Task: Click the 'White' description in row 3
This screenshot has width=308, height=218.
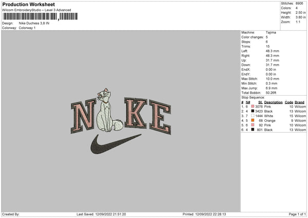Action: point(268,116)
